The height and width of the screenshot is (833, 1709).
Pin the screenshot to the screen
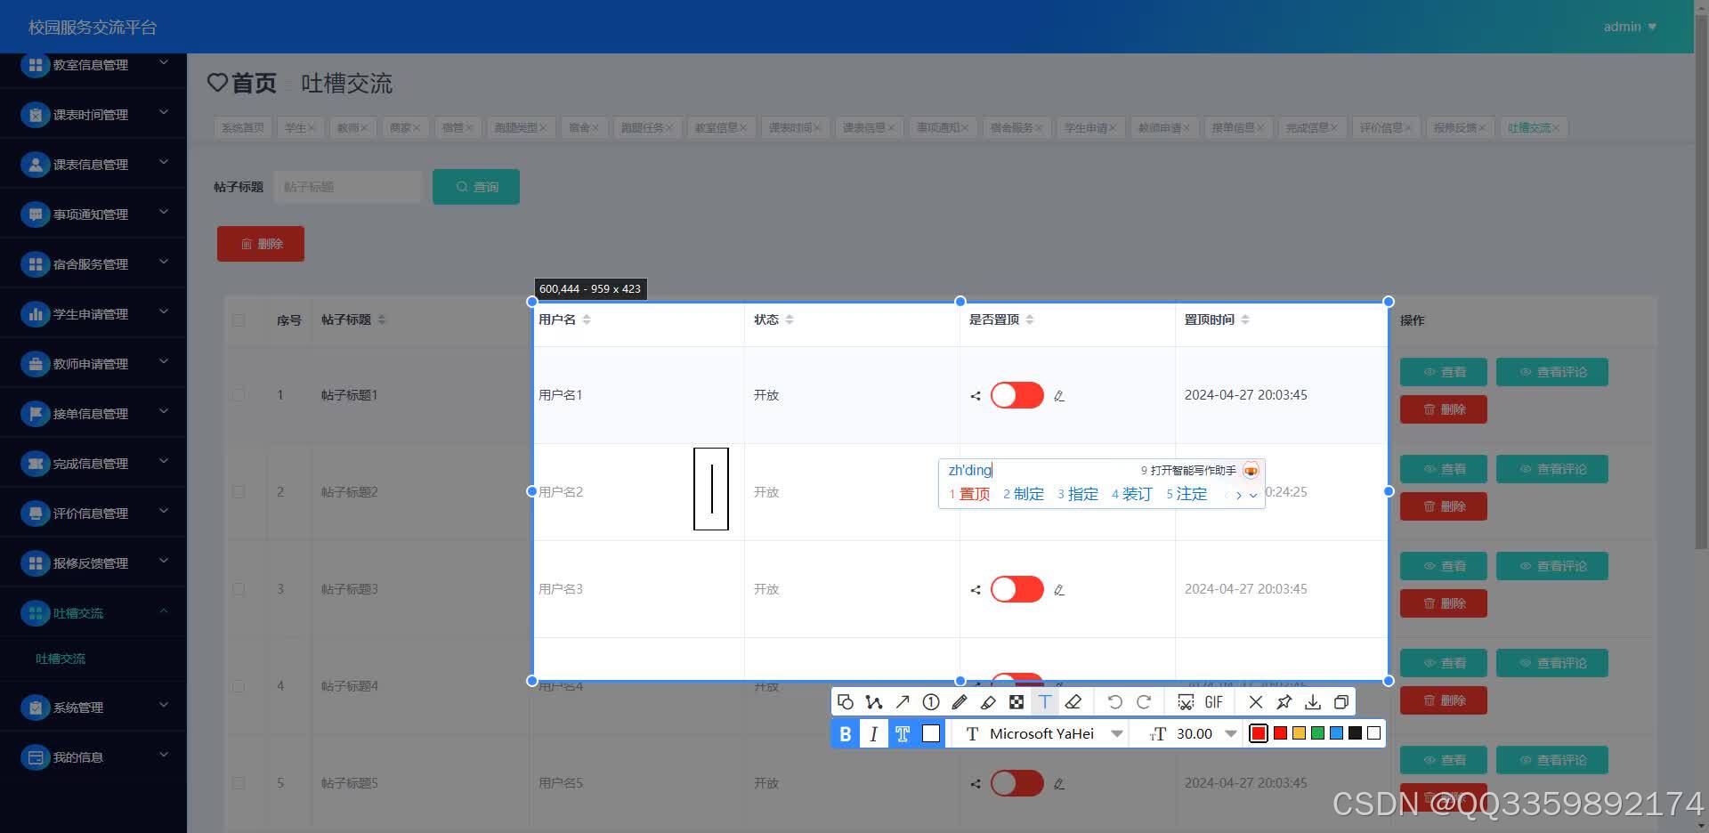pyautogui.click(x=1284, y=702)
